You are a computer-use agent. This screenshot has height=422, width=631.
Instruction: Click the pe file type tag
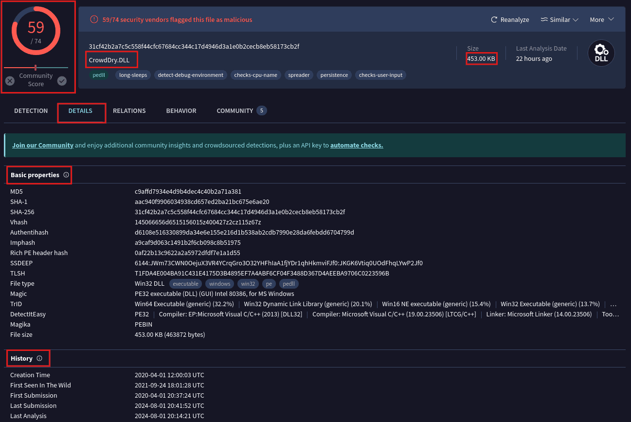[x=270, y=284]
